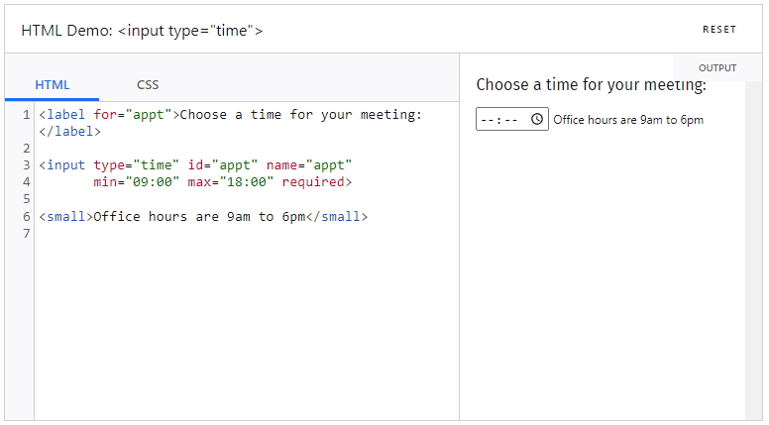Click the output panel vertical scrollbar track
Image resolution: width=769 pixels, height=425 pixels.
(x=753, y=250)
